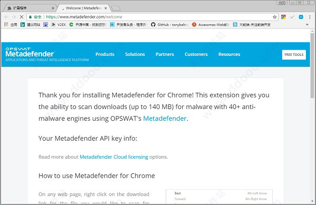Open the blue Metadefender extension icon
This screenshot has height=205, width=316.
(x=301, y=17)
